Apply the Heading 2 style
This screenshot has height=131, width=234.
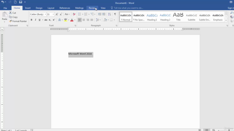pos(165,17)
